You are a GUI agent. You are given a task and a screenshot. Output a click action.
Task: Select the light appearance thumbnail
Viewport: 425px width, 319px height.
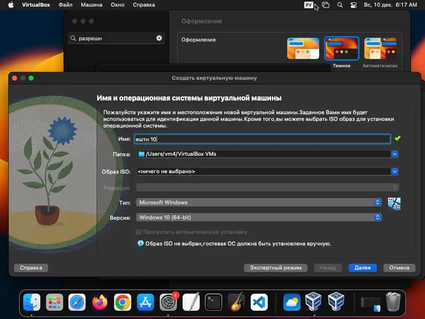(x=303, y=48)
